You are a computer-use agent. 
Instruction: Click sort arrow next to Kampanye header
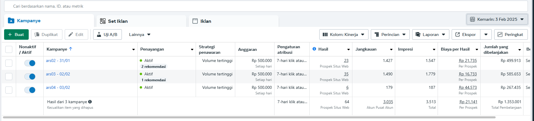point(71,49)
